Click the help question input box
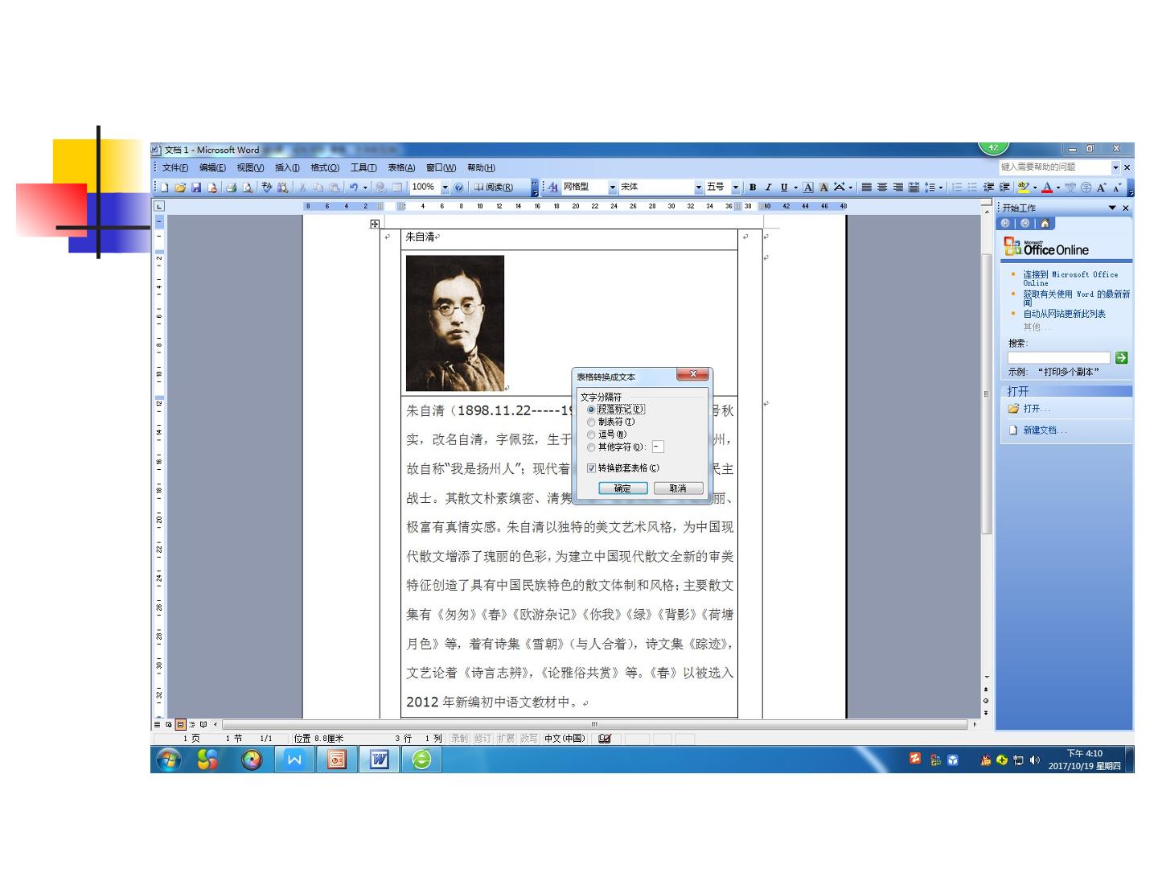 pos(1055,167)
